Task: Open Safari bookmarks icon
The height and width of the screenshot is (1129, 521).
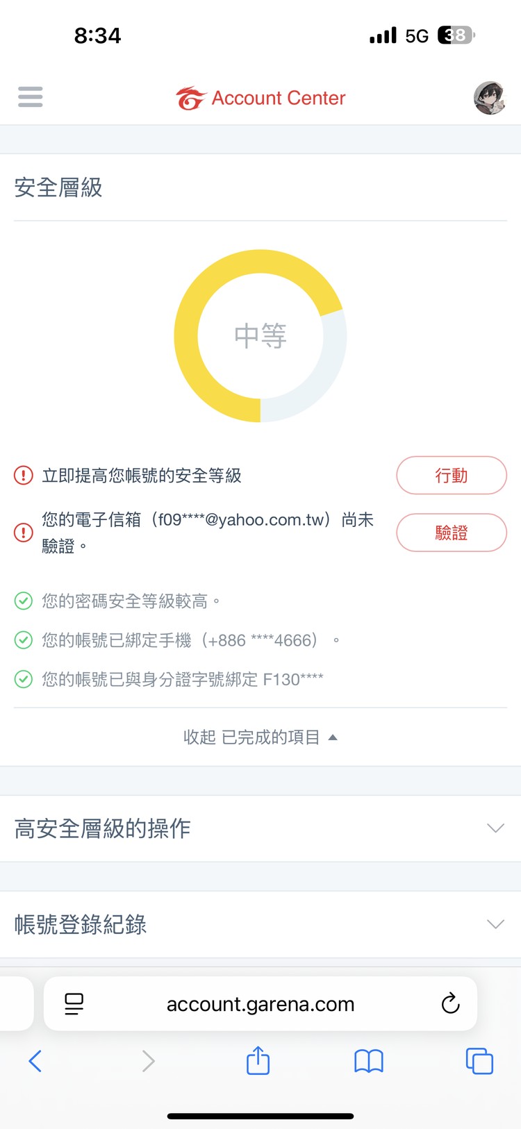Action: 368,1061
